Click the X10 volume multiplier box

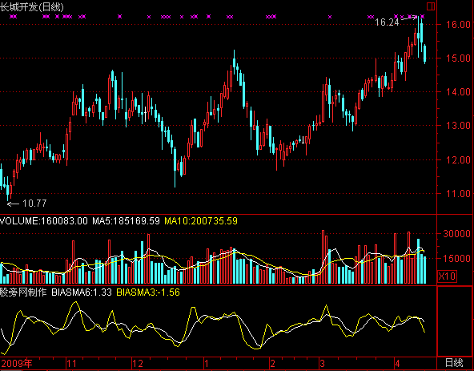pyautogui.click(x=447, y=276)
